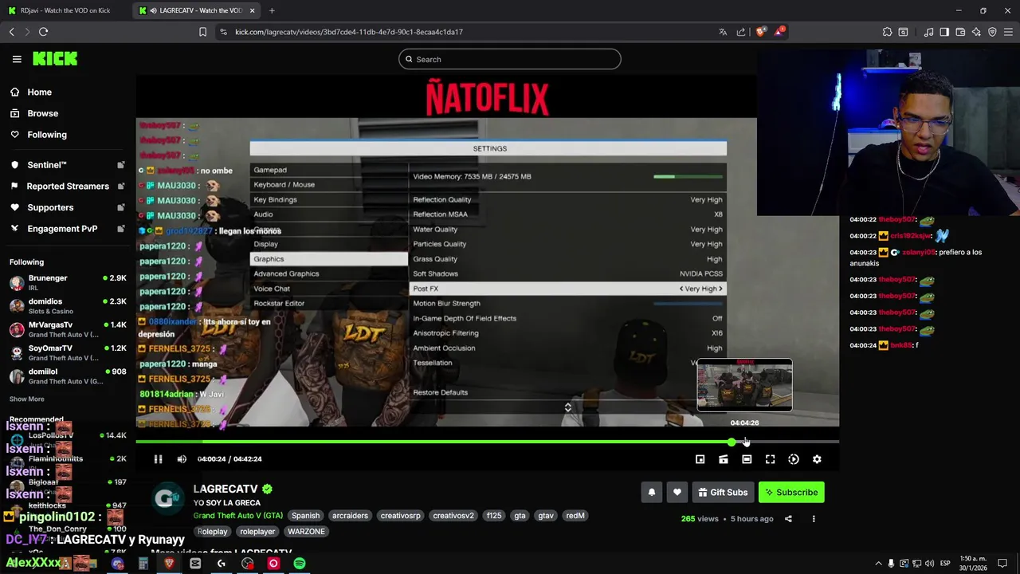This screenshot has height=574, width=1020.
Task: Click the green KICK logo
Action: [55, 59]
